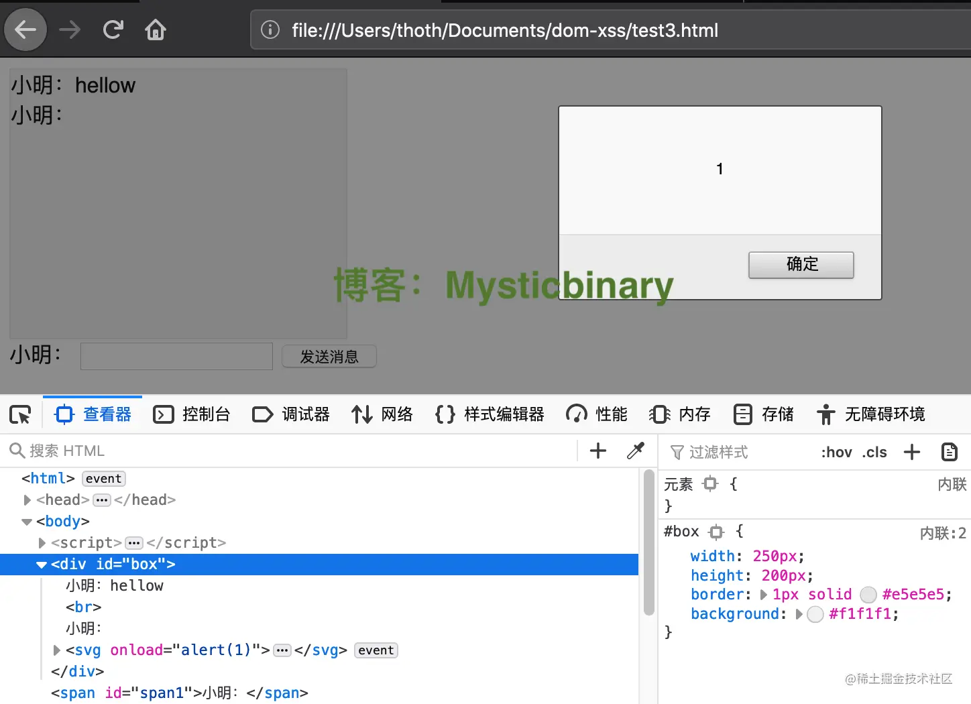Click the address bar with test3.html URL
Viewport: 971px width, 704px height.
click(x=610, y=30)
